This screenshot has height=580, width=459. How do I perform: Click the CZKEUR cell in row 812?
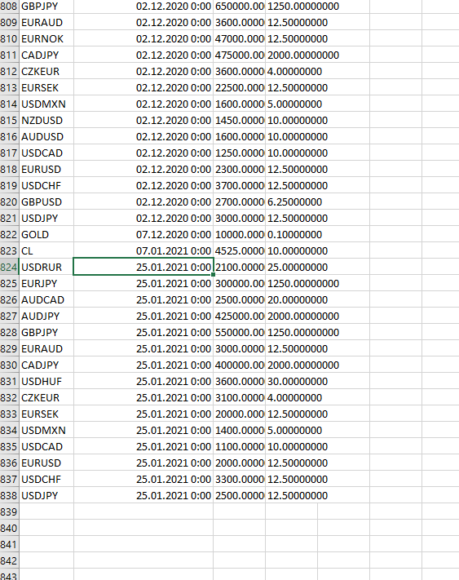click(x=46, y=72)
